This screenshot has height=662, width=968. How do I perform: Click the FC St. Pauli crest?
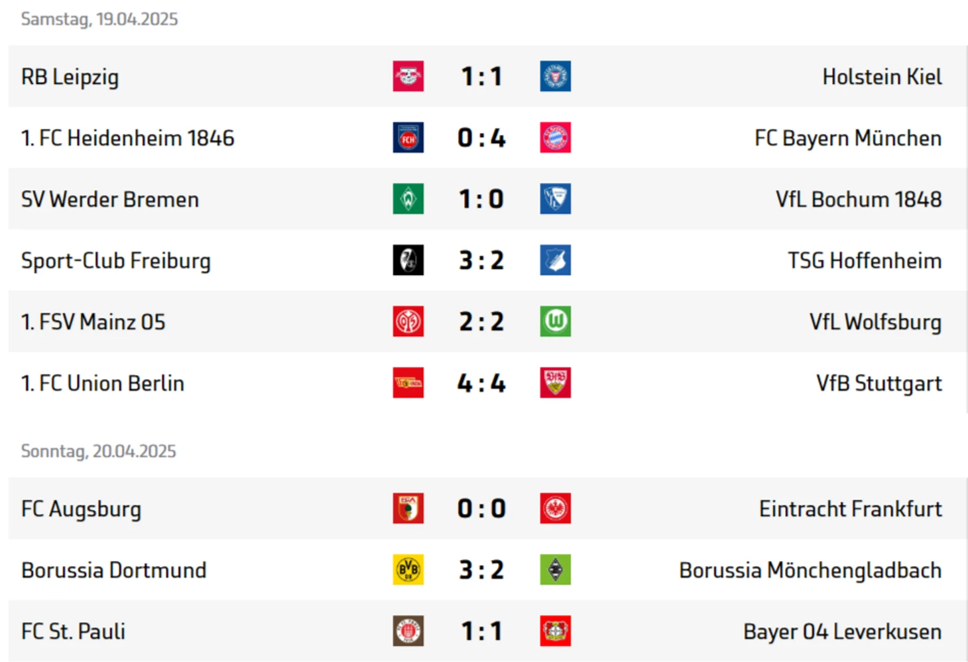[408, 631]
